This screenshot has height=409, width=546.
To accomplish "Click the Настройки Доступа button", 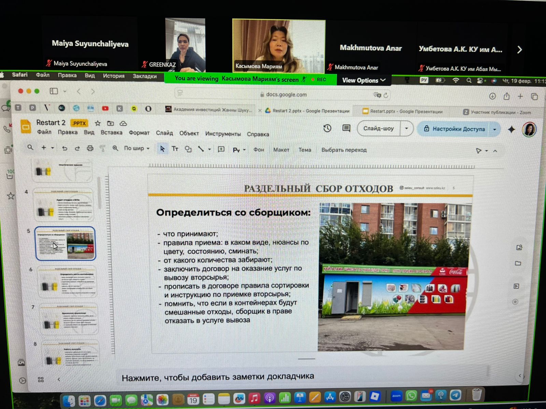I will 454,129.
